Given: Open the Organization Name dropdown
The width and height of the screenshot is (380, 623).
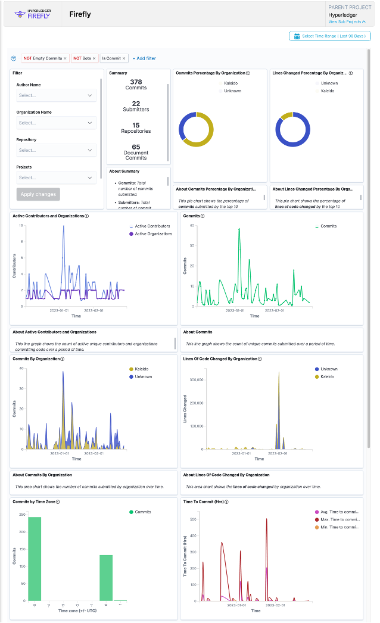Looking at the screenshot, I should coord(56,123).
